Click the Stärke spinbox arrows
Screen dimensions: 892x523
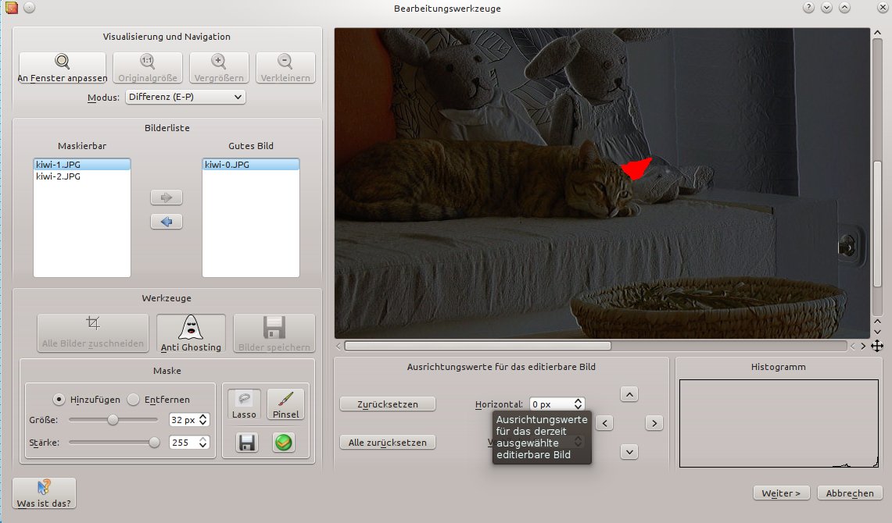203,443
